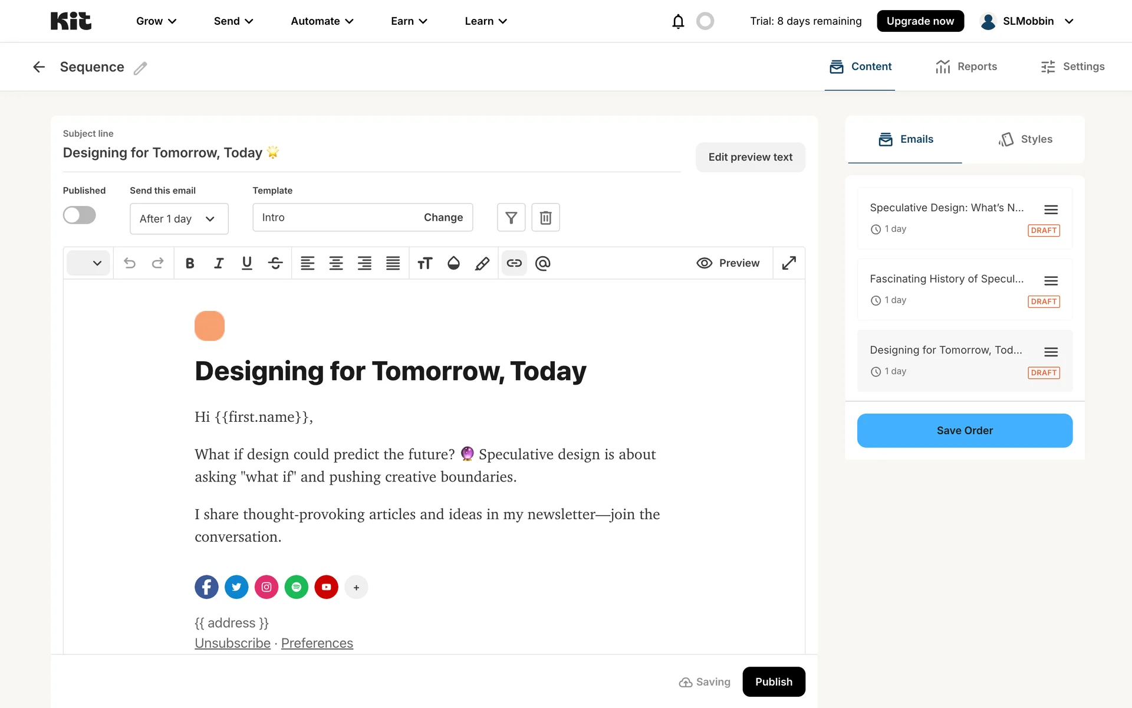Toggle the Published switch
Screen dimensions: 1132x708
pyautogui.click(x=80, y=215)
